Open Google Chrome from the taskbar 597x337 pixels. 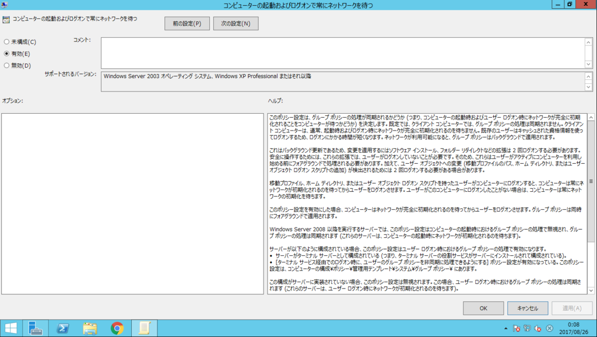click(116, 328)
